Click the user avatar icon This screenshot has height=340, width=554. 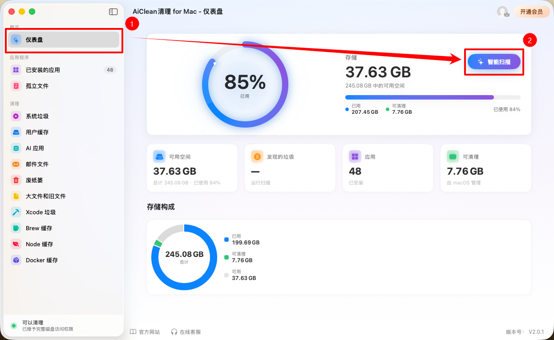(x=502, y=12)
